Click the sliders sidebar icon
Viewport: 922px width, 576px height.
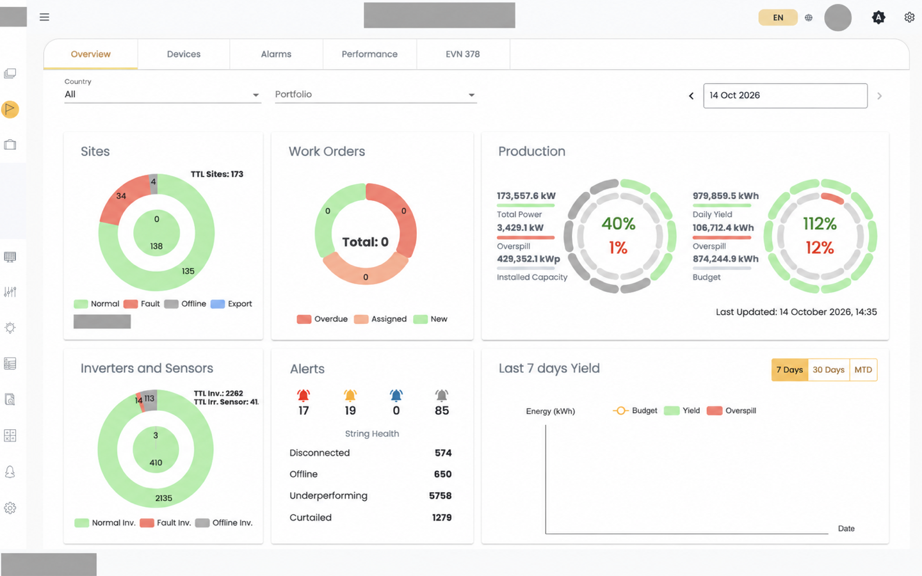coord(10,292)
